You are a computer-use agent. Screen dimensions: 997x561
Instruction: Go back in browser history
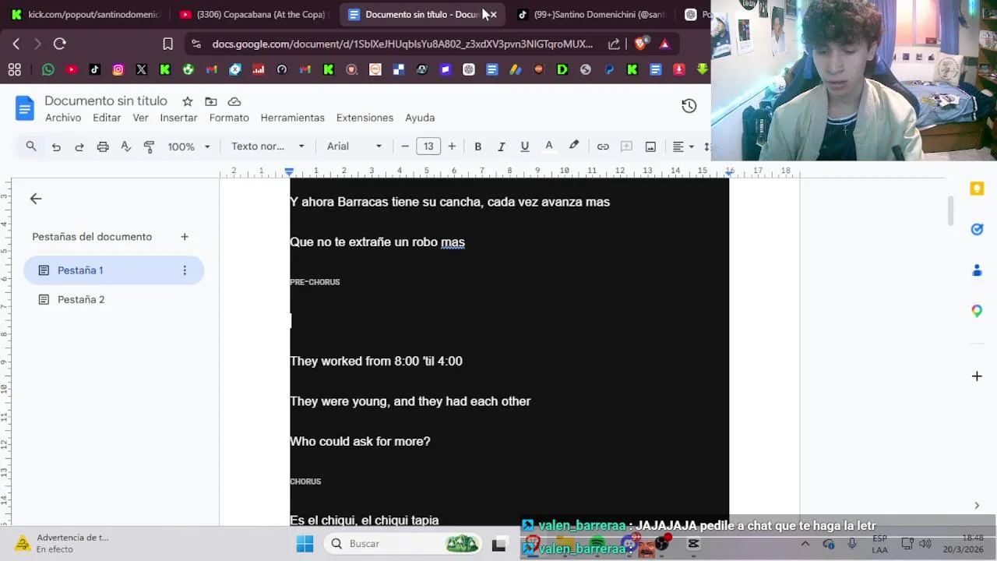coord(16,44)
